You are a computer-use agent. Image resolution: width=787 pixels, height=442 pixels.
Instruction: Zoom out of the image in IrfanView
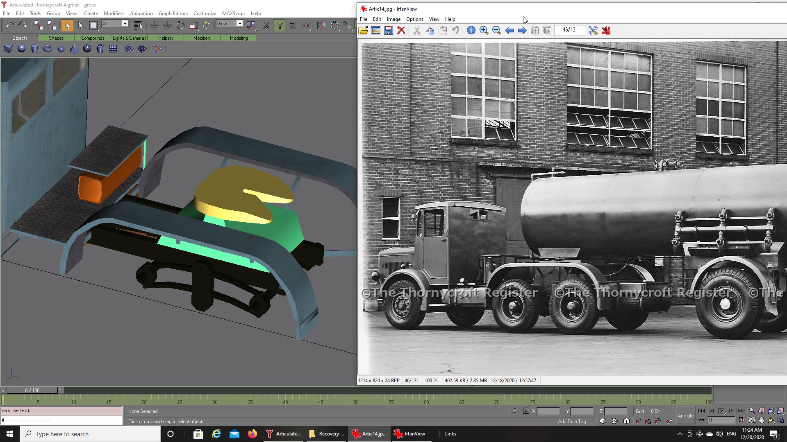pyautogui.click(x=496, y=30)
